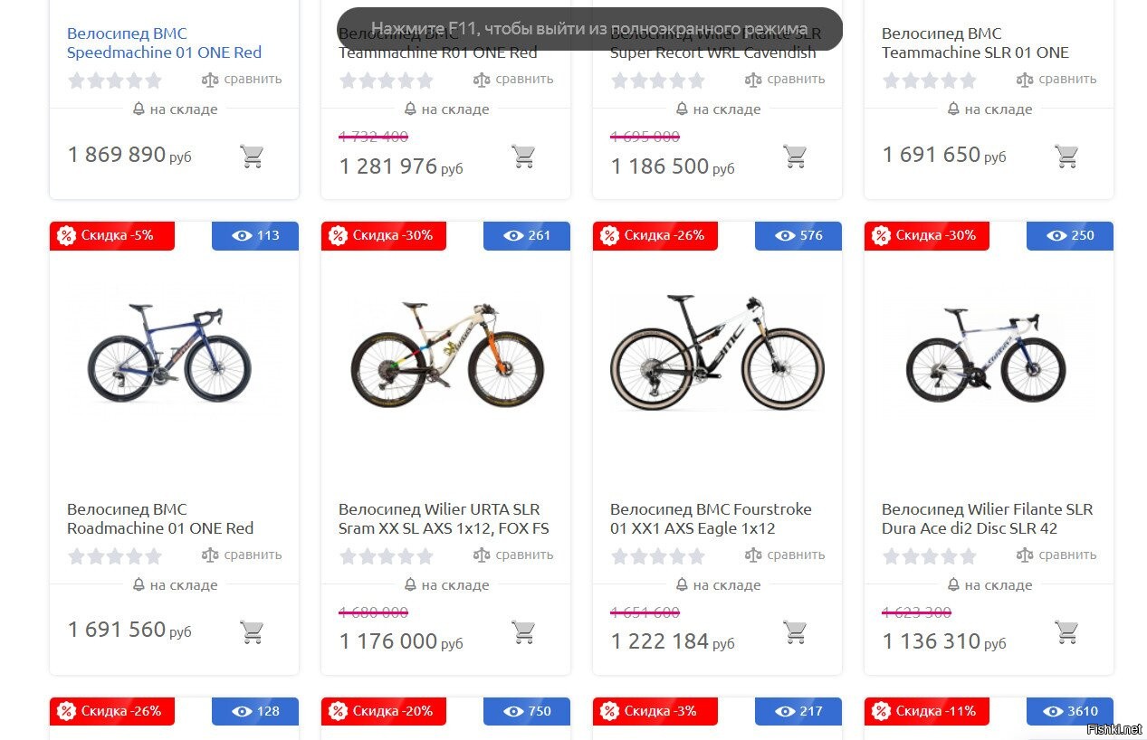The width and height of the screenshot is (1147, 740).
Task: Rate BMC Roadmachine with five stars
Action: click(154, 555)
